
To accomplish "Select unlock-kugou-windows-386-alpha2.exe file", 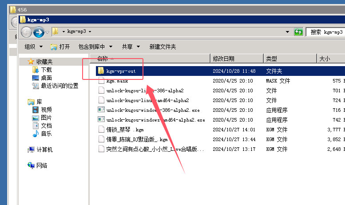I will [153, 110].
